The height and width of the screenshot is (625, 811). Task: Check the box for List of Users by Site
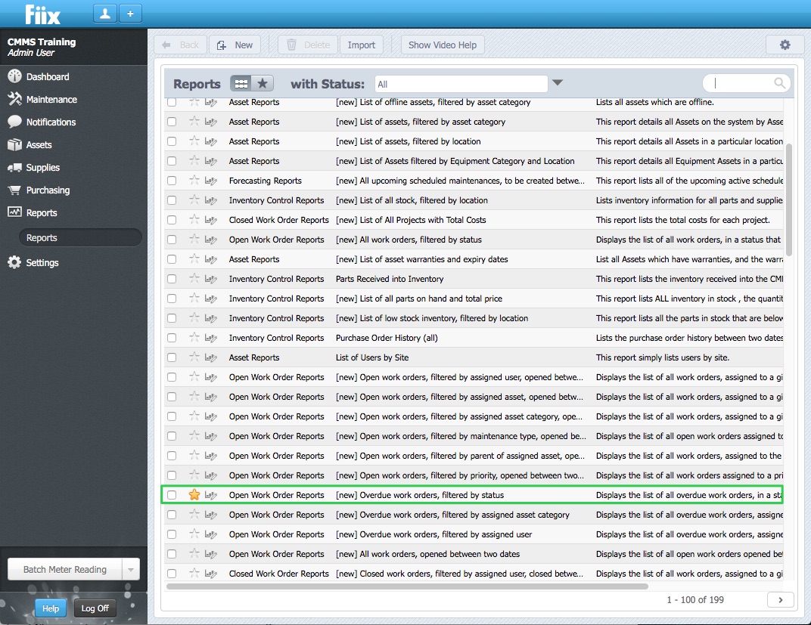click(172, 357)
